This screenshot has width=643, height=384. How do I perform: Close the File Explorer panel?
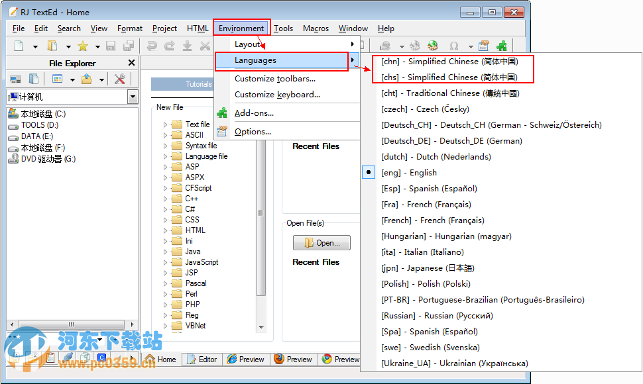click(x=131, y=63)
